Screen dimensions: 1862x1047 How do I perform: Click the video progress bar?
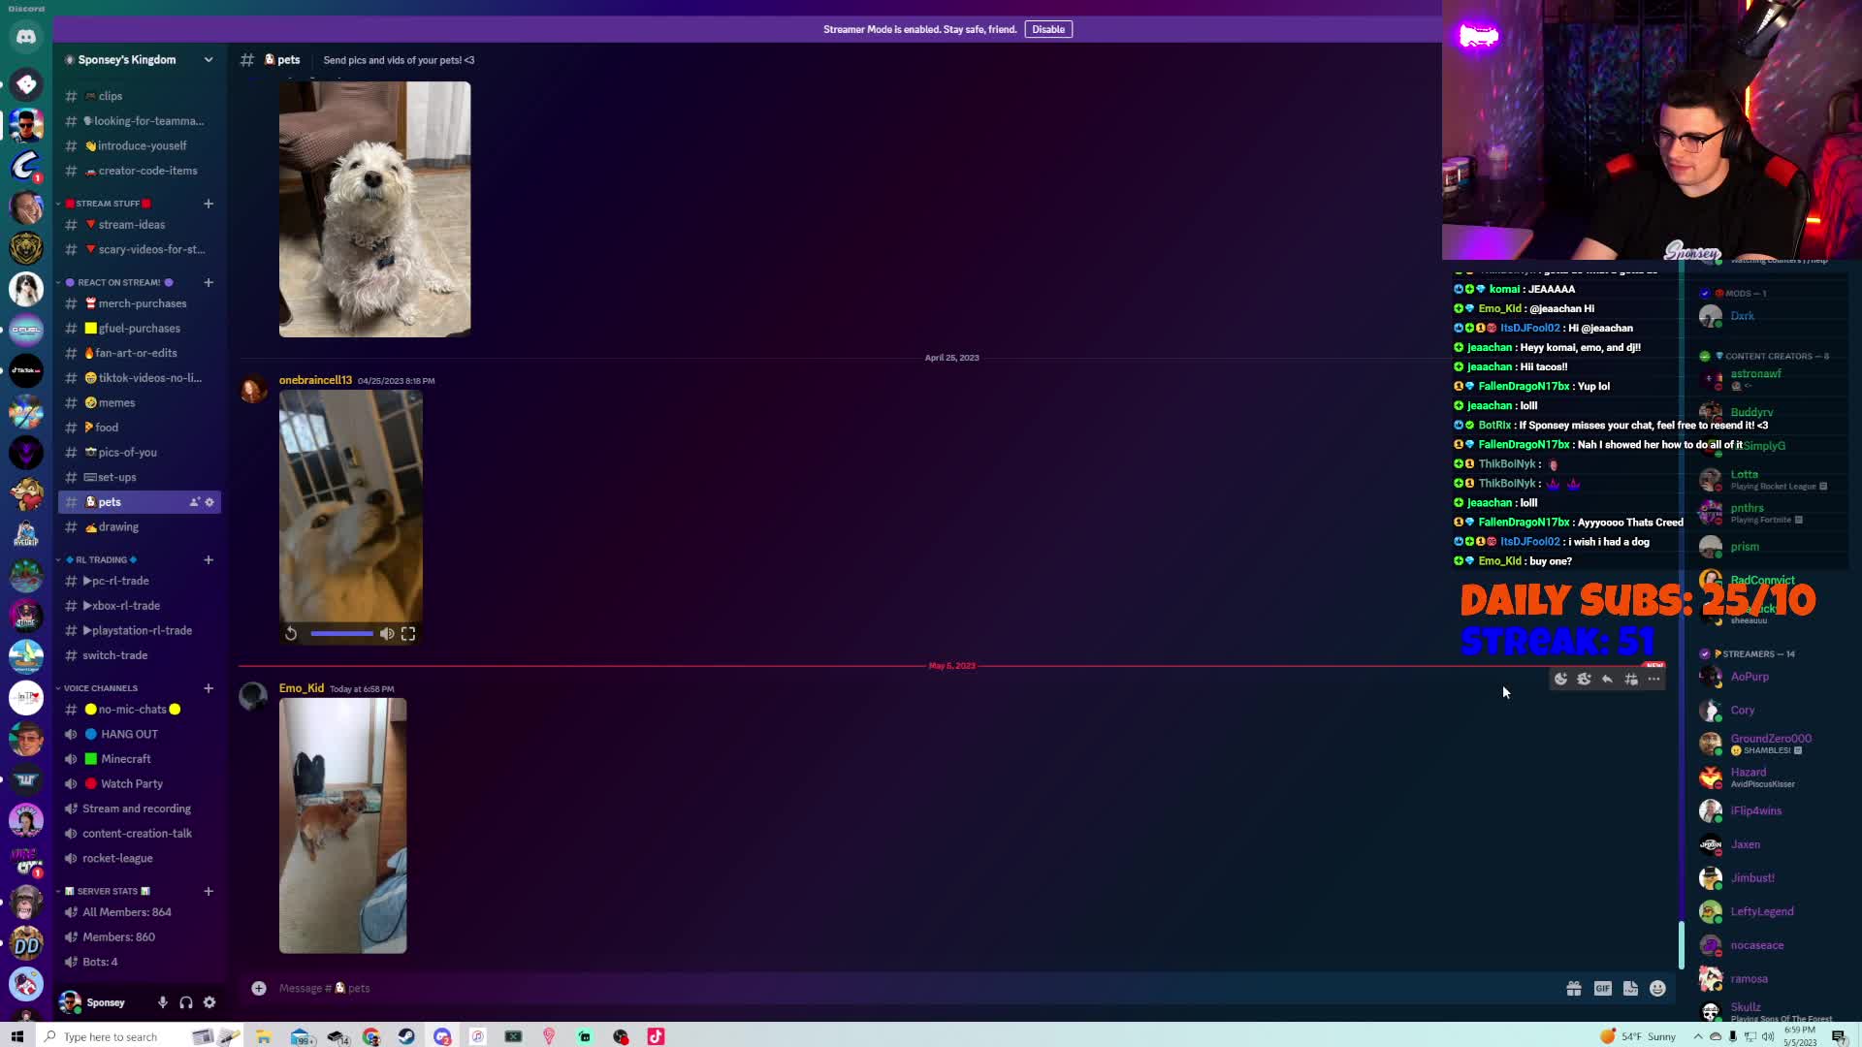coord(341,634)
